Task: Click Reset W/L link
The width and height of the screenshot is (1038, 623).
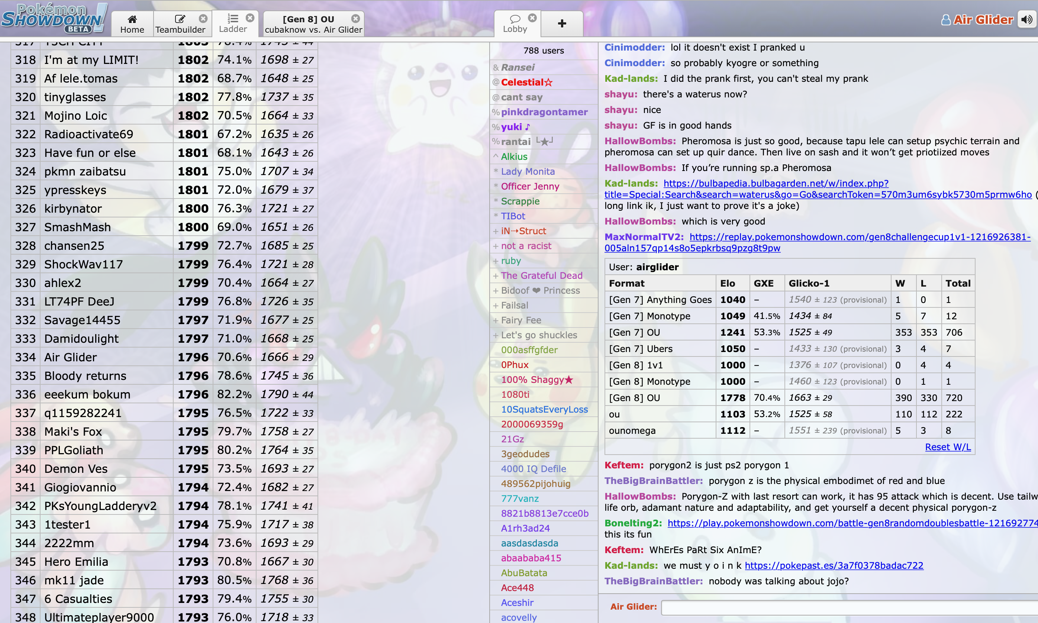Action: [948, 447]
